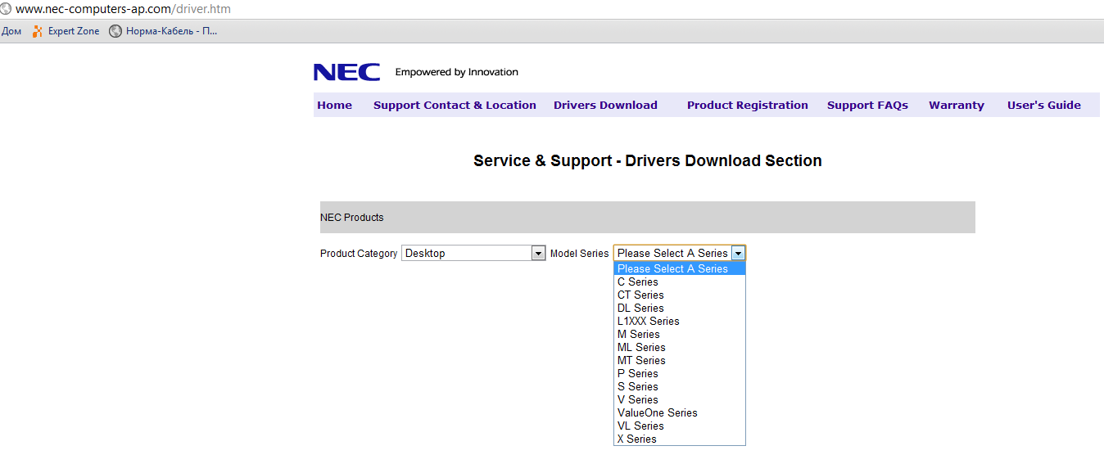
Task: Choose C Series from the list
Action: (x=680, y=282)
